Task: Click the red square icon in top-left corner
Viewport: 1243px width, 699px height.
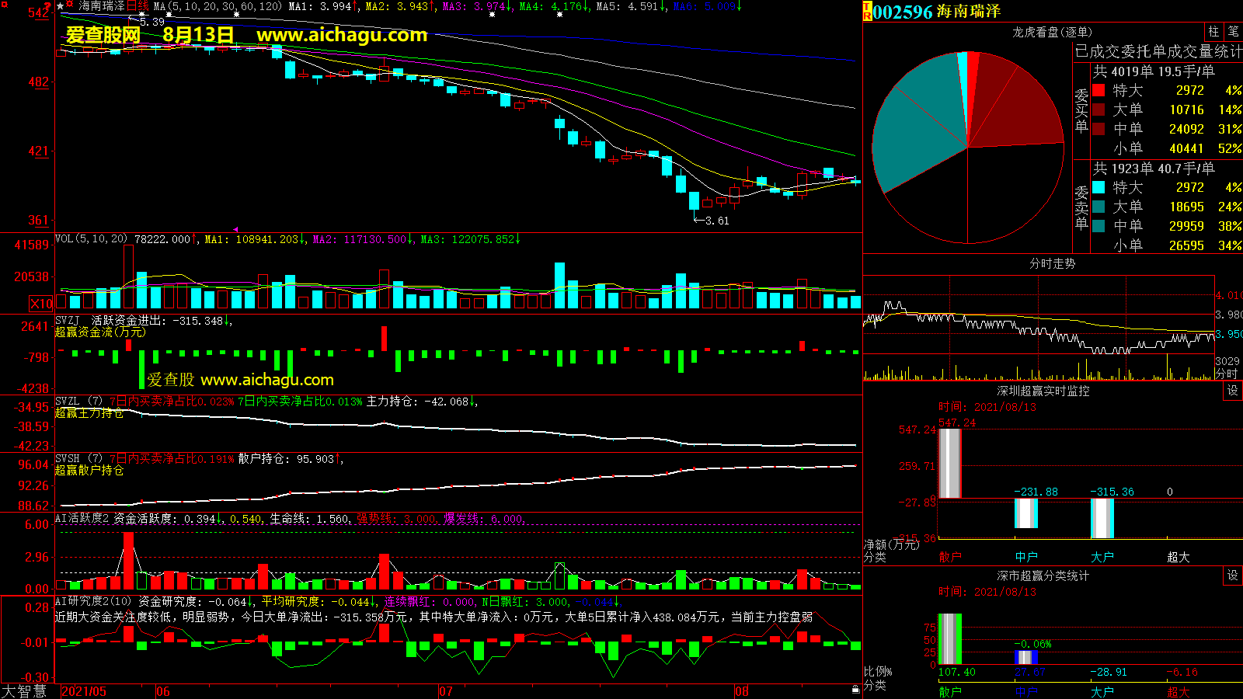Action: pos(4,5)
